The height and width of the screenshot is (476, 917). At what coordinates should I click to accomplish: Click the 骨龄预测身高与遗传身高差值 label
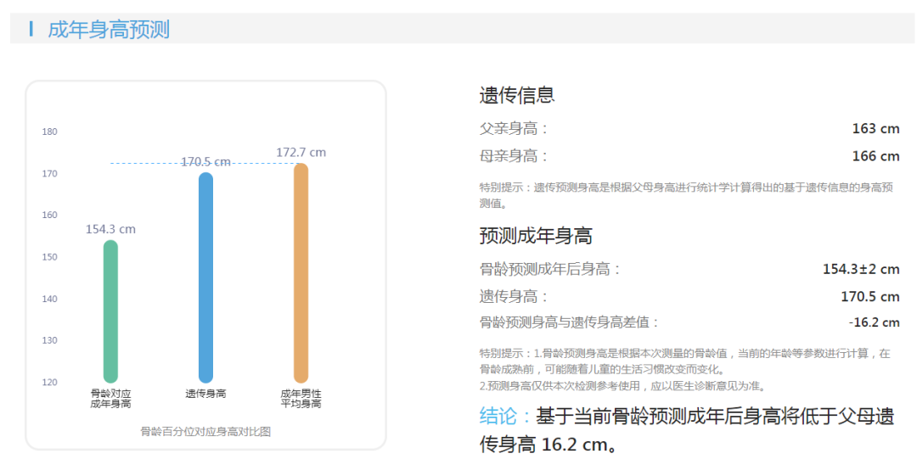pos(569,322)
